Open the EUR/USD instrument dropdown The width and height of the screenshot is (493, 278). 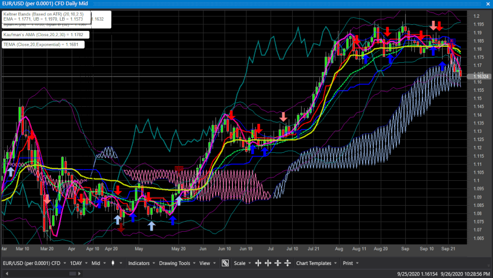tap(34, 263)
